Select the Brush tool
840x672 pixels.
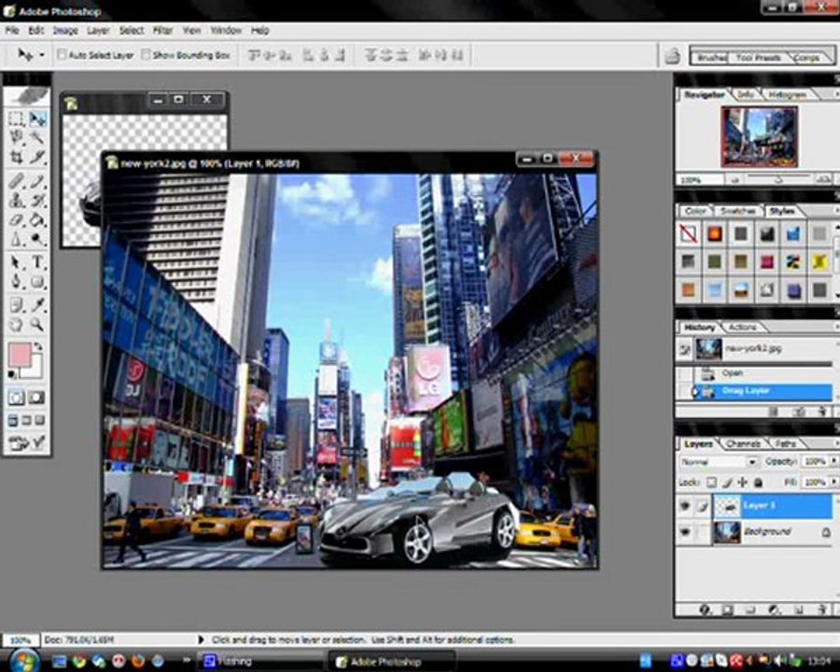coord(37,182)
